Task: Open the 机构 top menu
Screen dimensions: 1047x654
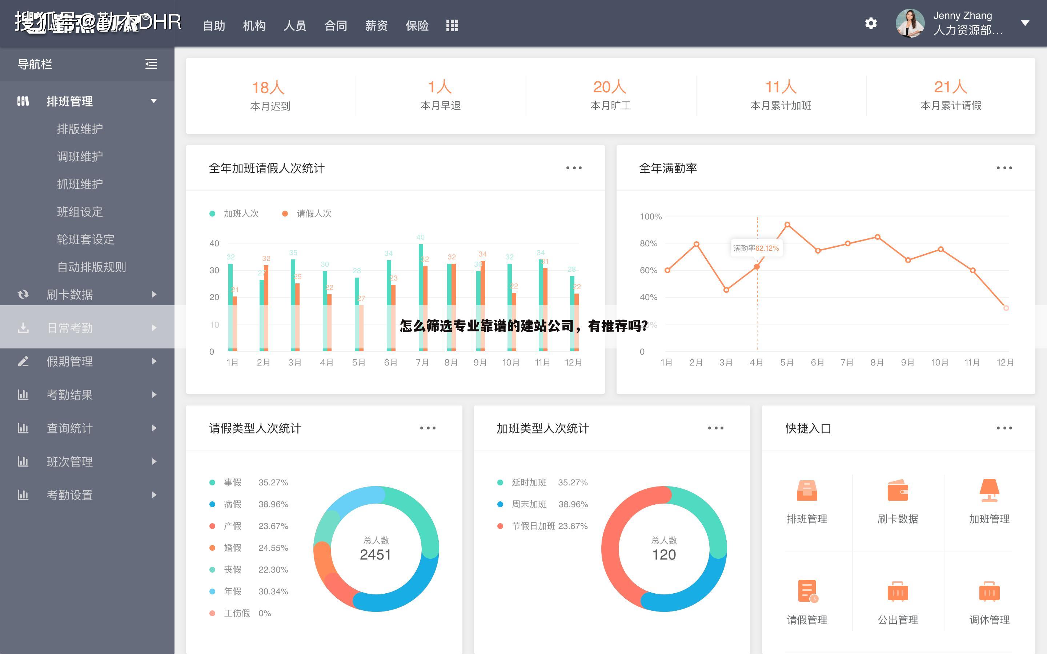Action: (x=254, y=25)
